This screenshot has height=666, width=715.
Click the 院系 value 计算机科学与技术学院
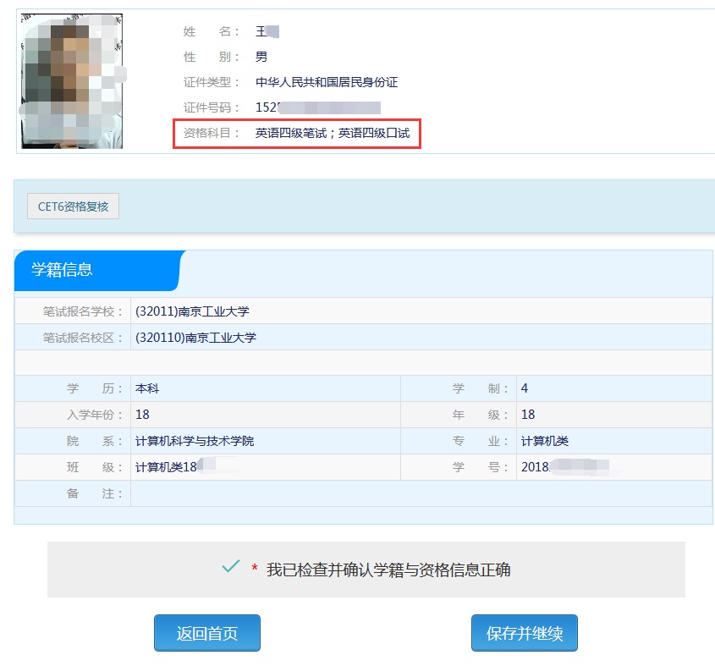coord(195,441)
